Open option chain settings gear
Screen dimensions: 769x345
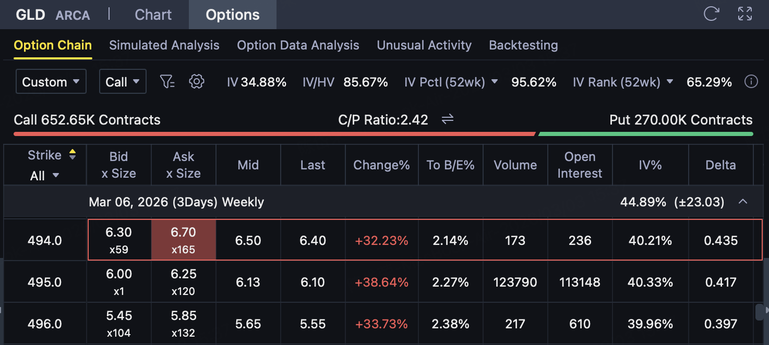196,82
